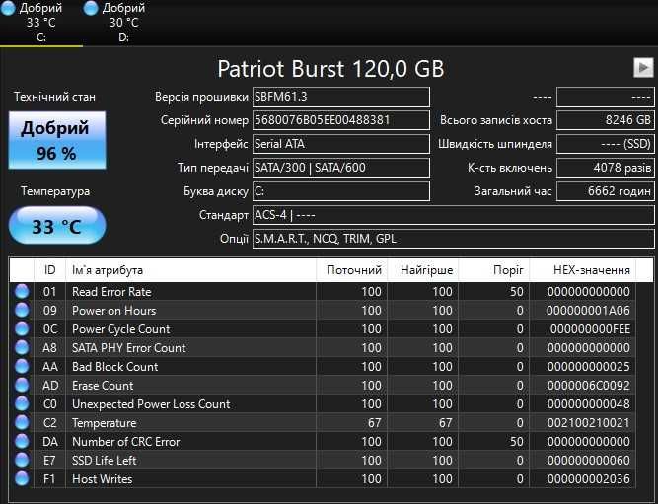Click the Поріг column header
This screenshot has height=504, width=658.
coord(494,270)
